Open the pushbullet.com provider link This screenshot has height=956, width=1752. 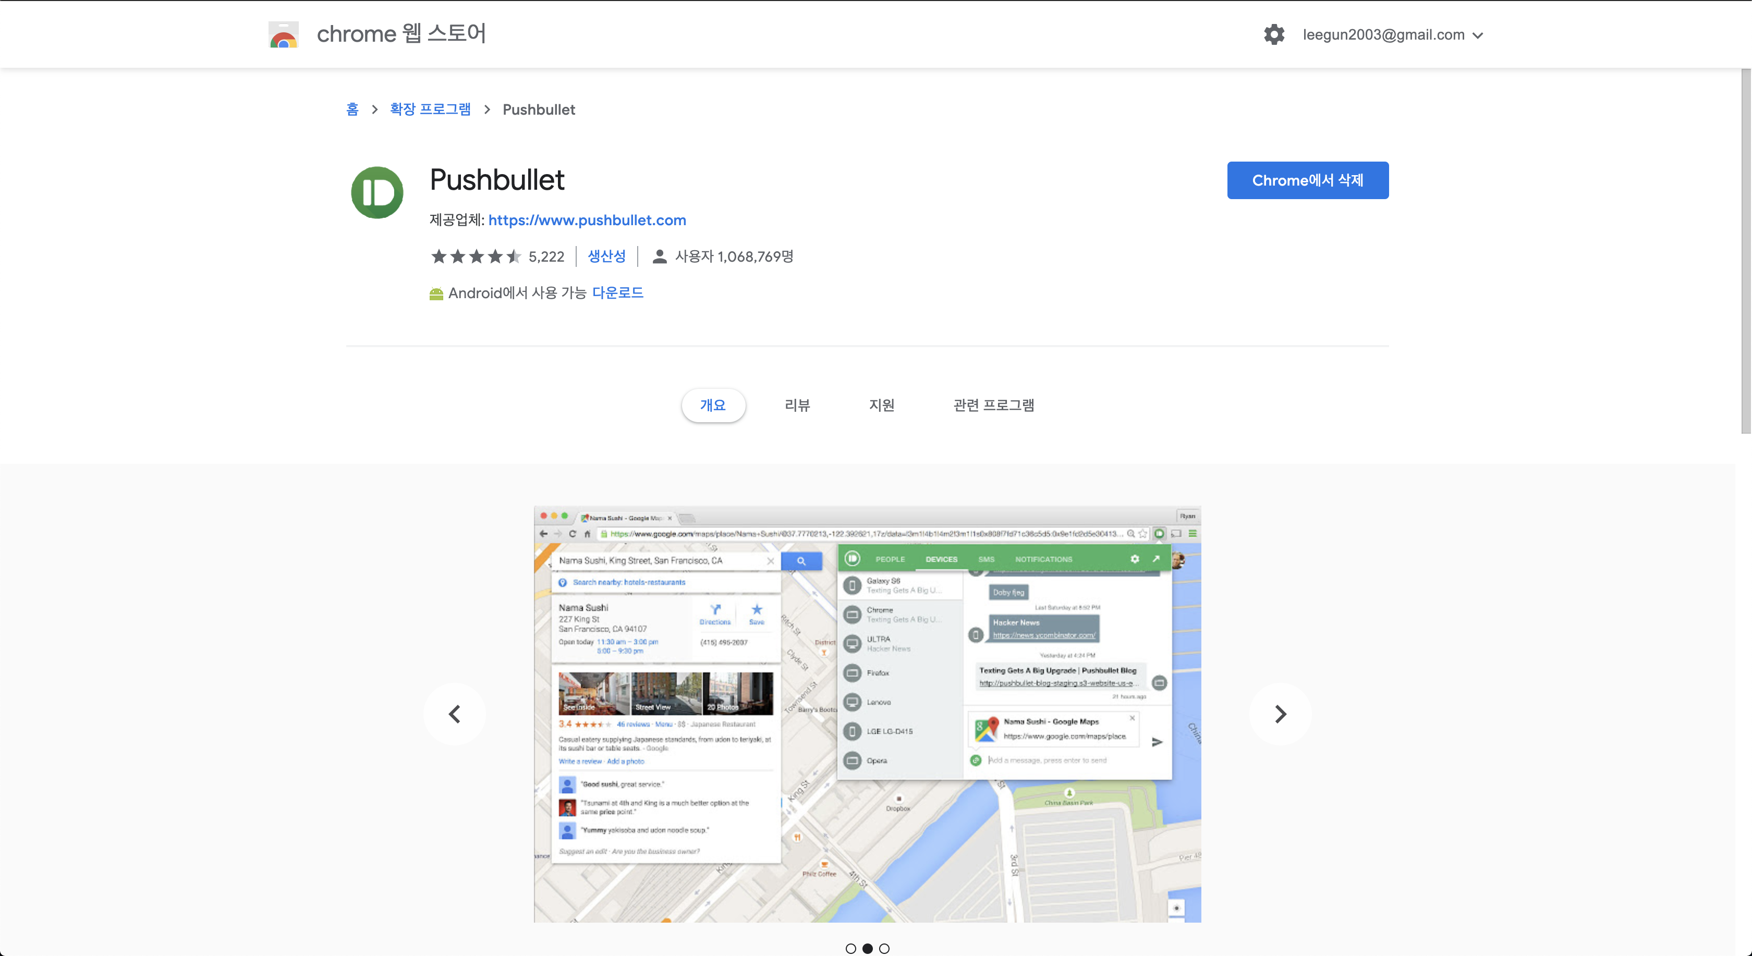pyautogui.click(x=587, y=220)
